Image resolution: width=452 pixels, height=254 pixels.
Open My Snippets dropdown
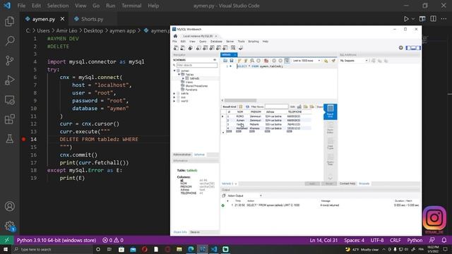tap(354, 61)
